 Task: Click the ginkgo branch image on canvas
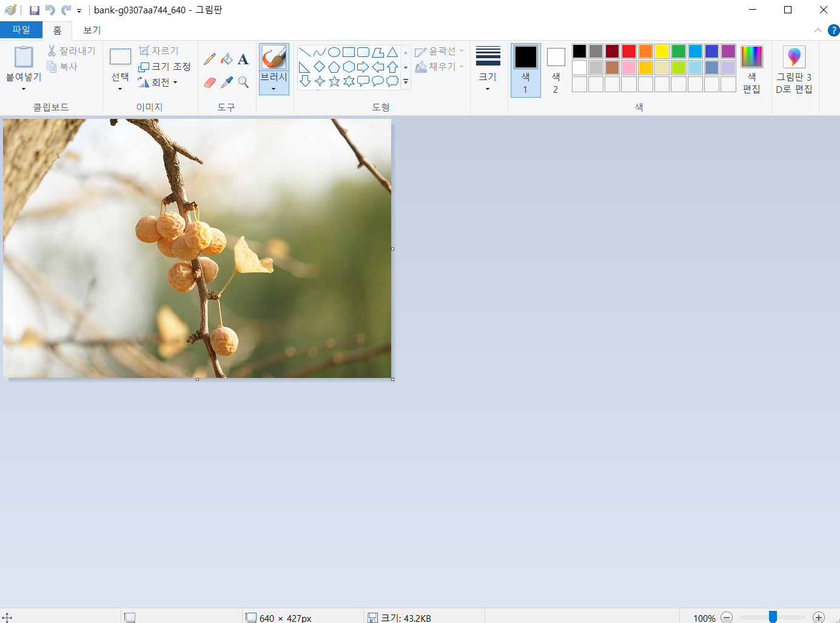(x=197, y=248)
